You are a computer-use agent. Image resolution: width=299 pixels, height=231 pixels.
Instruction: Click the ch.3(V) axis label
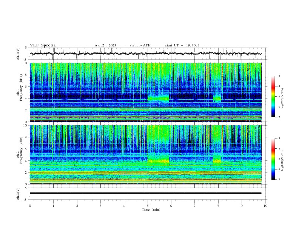[18, 194]
